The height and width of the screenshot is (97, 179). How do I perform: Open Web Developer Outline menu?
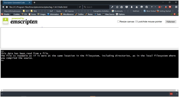click(79, 14)
